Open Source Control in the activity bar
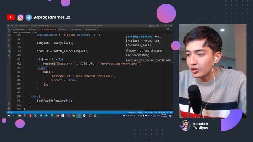The height and width of the screenshot is (142, 253). [9, 40]
